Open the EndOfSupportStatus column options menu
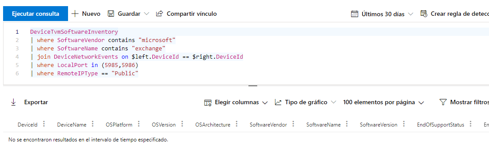Image resolution: width=489 pixels, height=162 pixels. click(x=470, y=124)
